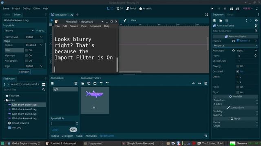This screenshot has height=146, width=261.
Task: Load a frame resource using the folder icon
Action: (82, 83)
